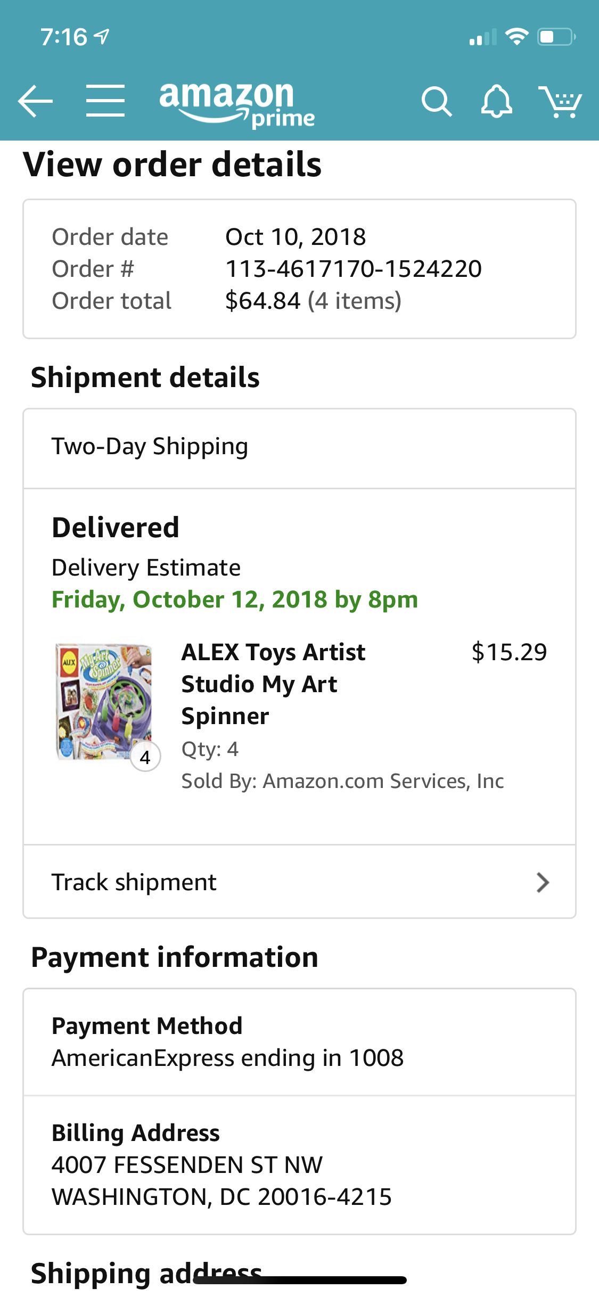599x1297 pixels.
Task: Open the hamburger menu
Action: click(105, 101)
